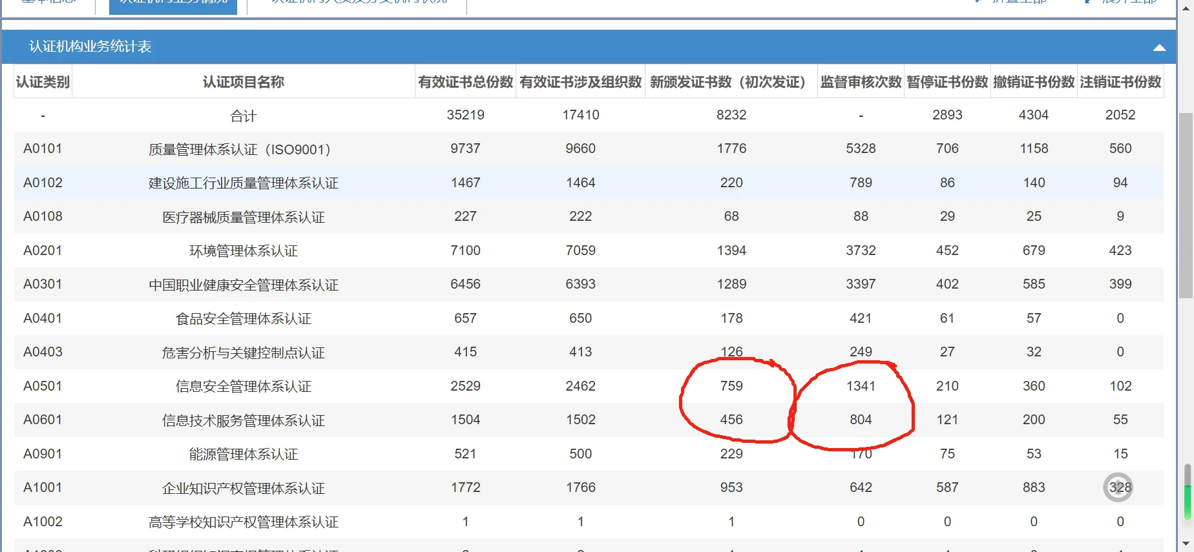Viewport: 1194px width, 552px height.
Task: Select the A0101 category code cell
Action: pos(43,148)
